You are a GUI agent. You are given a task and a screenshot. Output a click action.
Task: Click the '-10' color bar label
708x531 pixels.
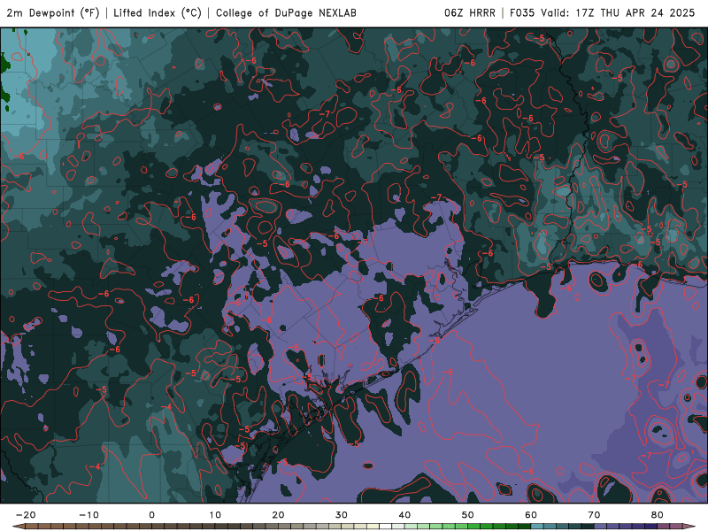click(88, 515)
